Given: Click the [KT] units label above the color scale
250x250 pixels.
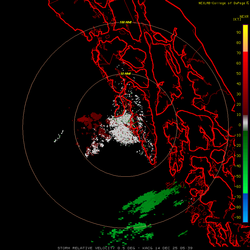Looking at the screenshot, I should pos(237,19).
